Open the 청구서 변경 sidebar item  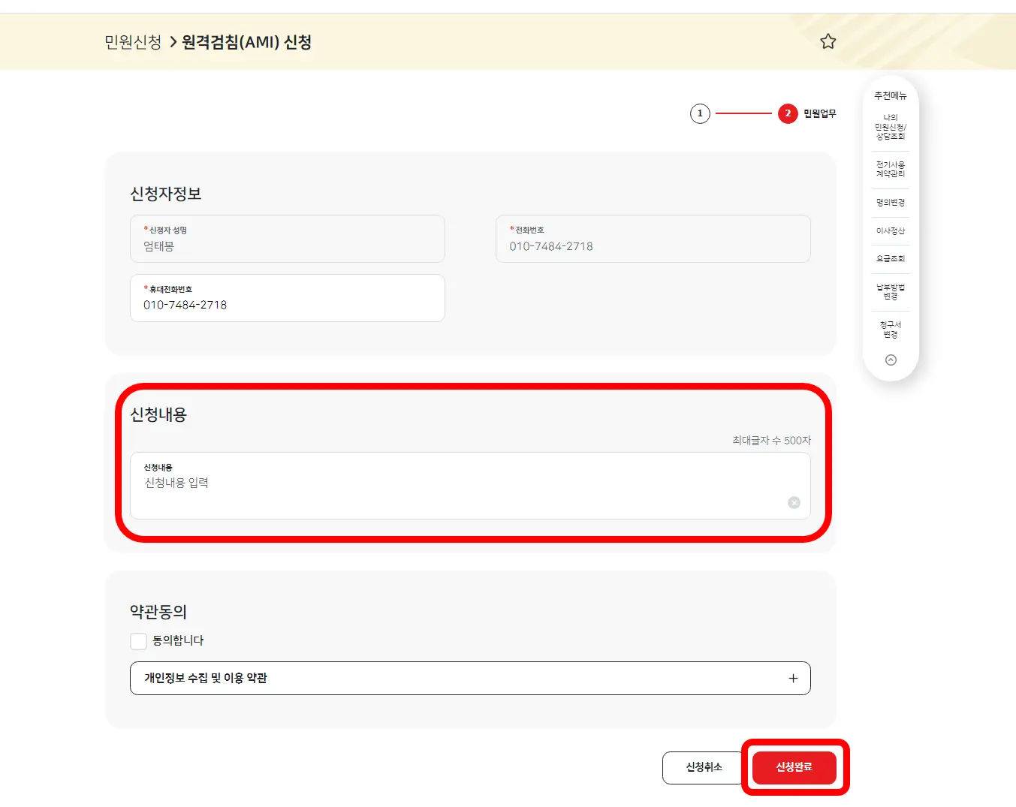click(x=891, y=329)
